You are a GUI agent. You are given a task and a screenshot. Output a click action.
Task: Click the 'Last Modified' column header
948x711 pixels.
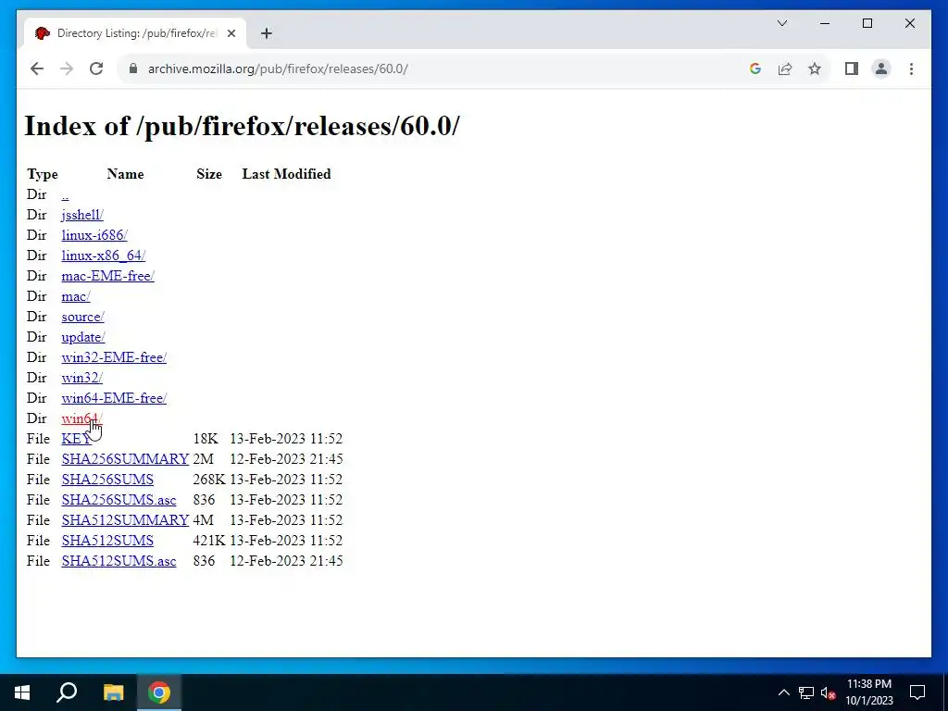[287, 174]
